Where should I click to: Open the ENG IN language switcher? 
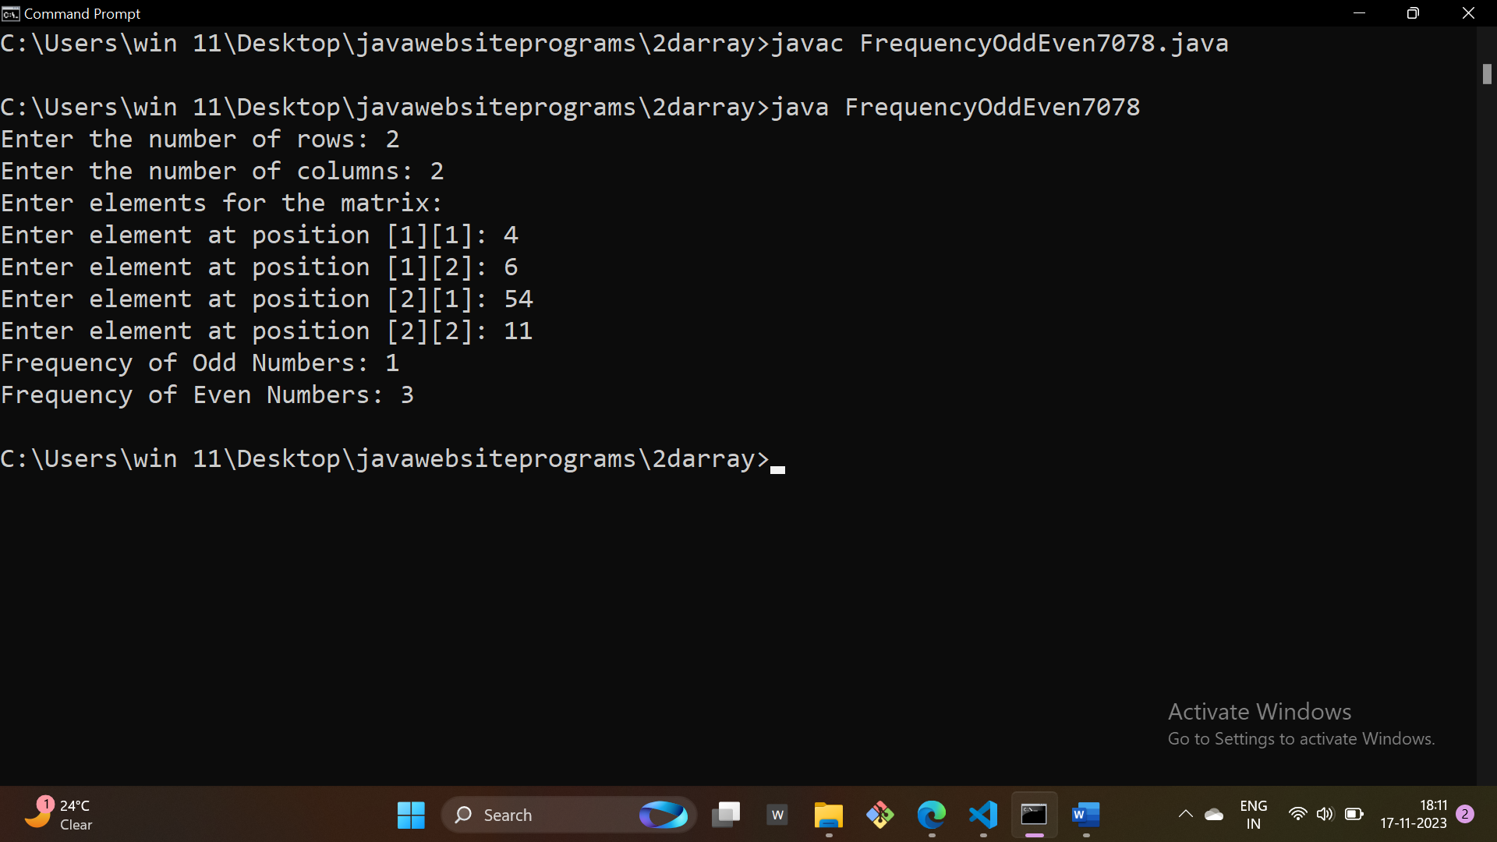pyautogui.click(x=1253, y=815)
